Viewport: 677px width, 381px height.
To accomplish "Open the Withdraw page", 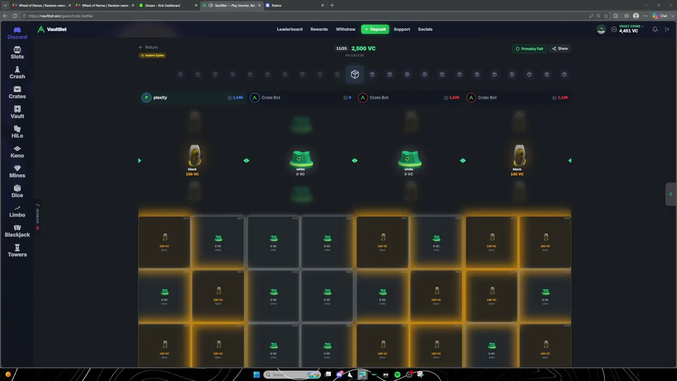I will pyautogui.click(x=345, y=29).
